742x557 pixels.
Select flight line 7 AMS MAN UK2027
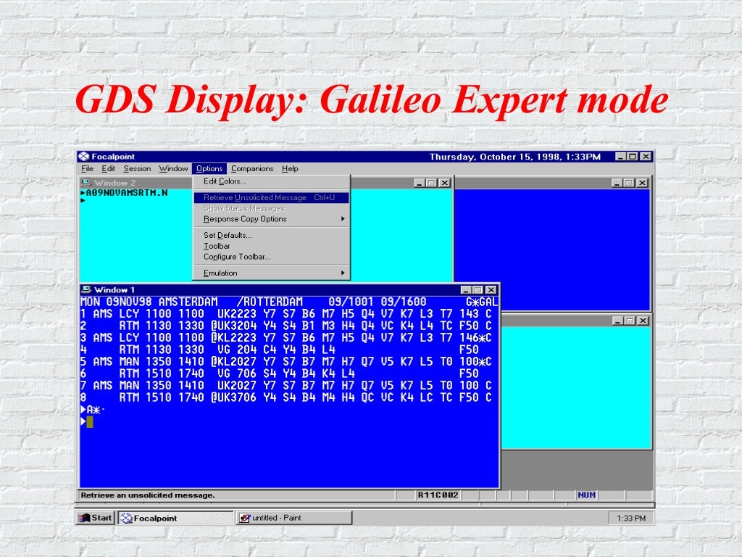coord(286,385)
